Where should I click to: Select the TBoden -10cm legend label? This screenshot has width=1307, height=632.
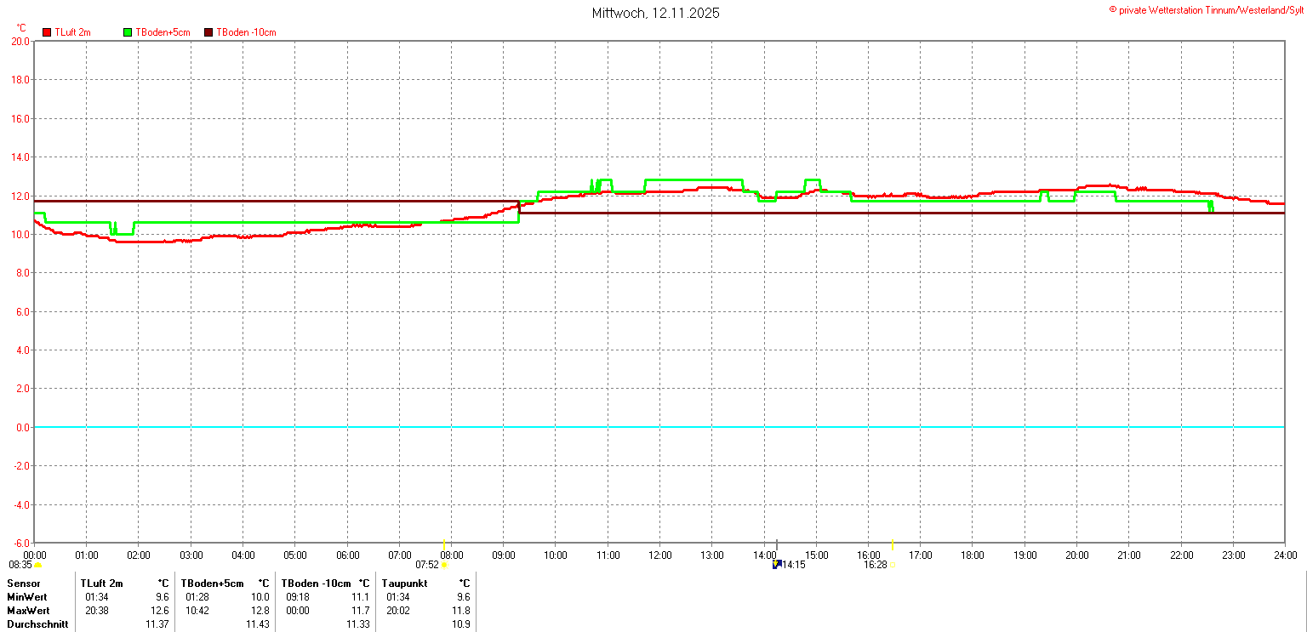tap(246, 32)
